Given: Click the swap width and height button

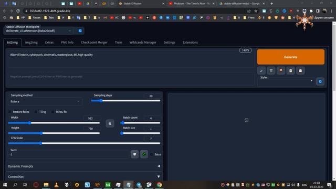Looking at the screenshot, I should [110, 124].
